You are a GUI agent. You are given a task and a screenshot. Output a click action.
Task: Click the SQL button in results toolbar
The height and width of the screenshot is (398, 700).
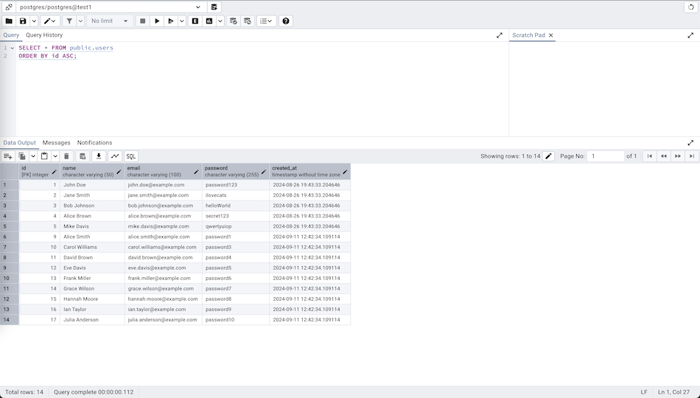pyautogui.click(x=130, y=156)
